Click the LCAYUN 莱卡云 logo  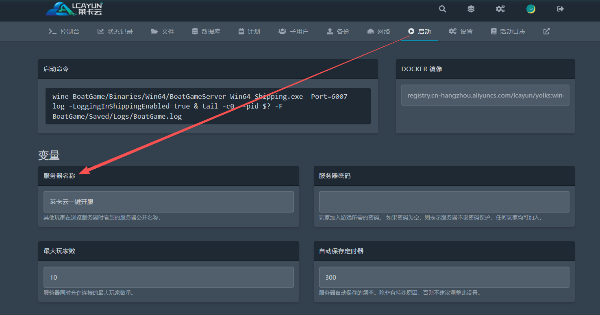click(x=75, y=9)
